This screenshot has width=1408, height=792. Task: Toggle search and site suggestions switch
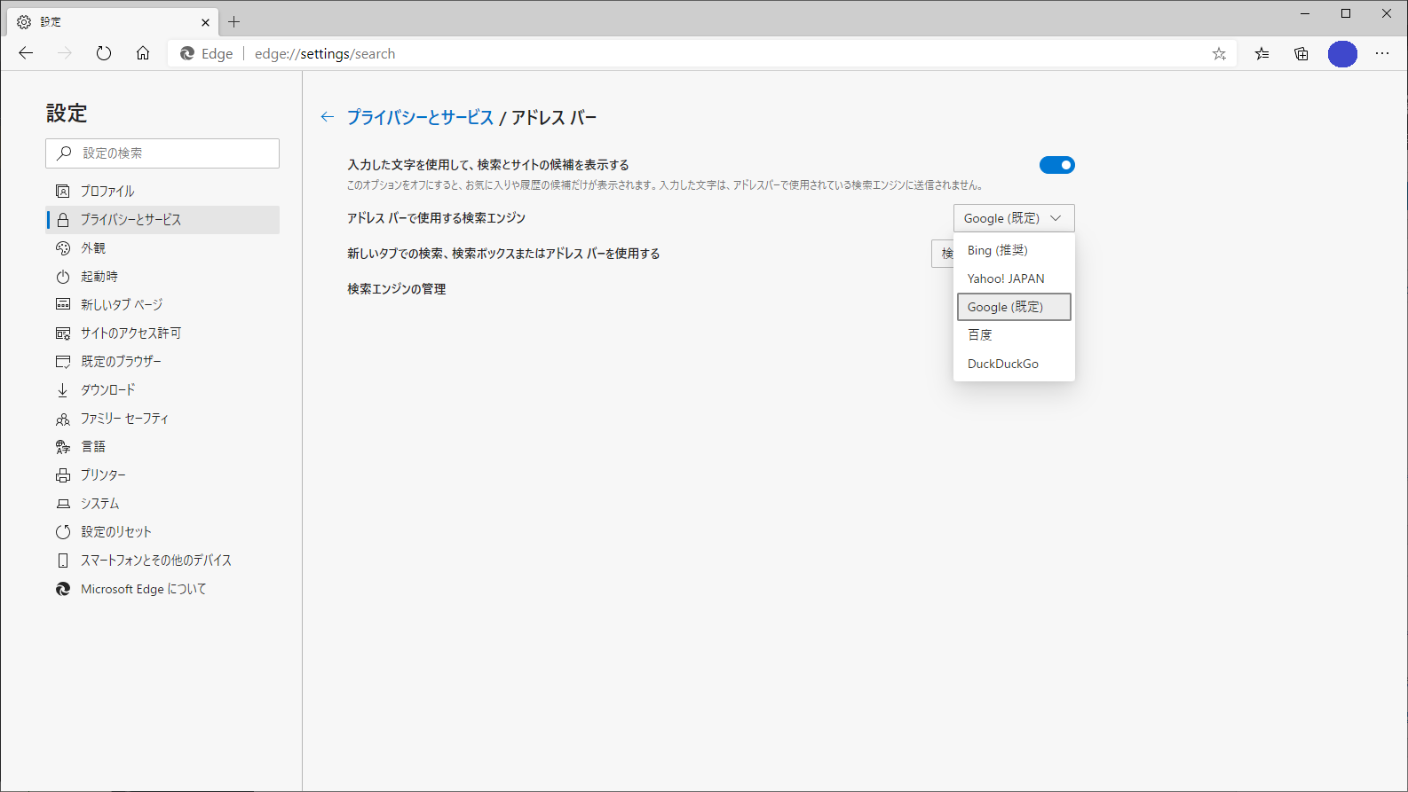[x=1057, y=165]
